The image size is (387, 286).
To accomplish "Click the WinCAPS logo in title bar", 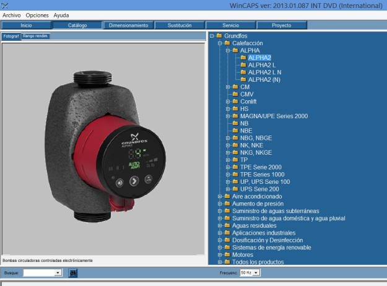I will click(4, 5).
